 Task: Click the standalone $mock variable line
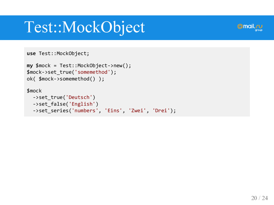(x=34, y=91)
